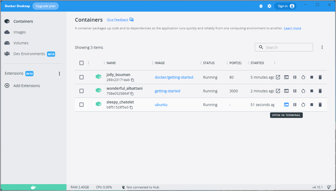
Task: Delete the jolly_bouman container
Action: (320, 77)
